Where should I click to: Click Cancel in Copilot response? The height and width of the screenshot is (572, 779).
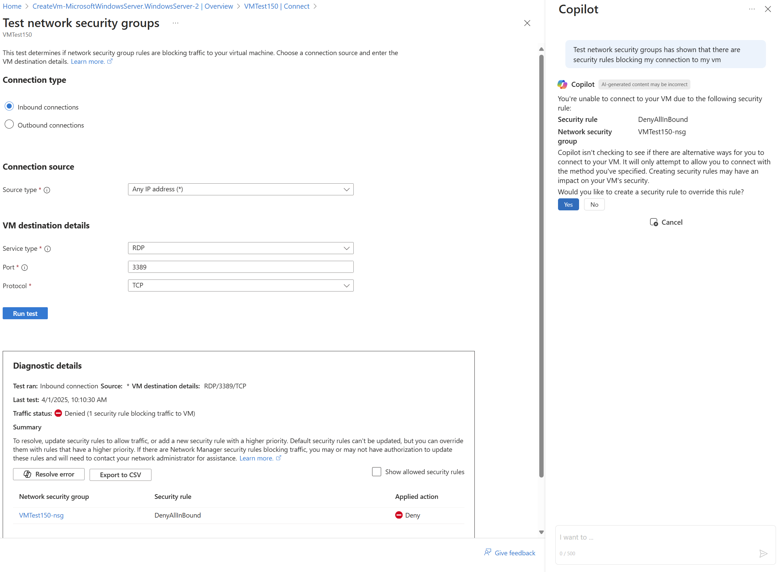click(666, 222)
